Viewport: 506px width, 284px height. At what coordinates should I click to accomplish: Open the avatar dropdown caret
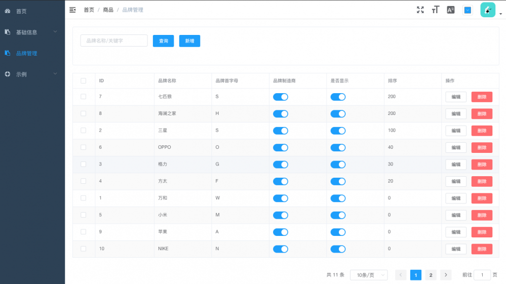click(x=500, y=14)
